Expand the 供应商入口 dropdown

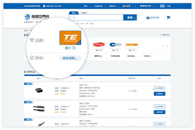click(x=147, y=6)
